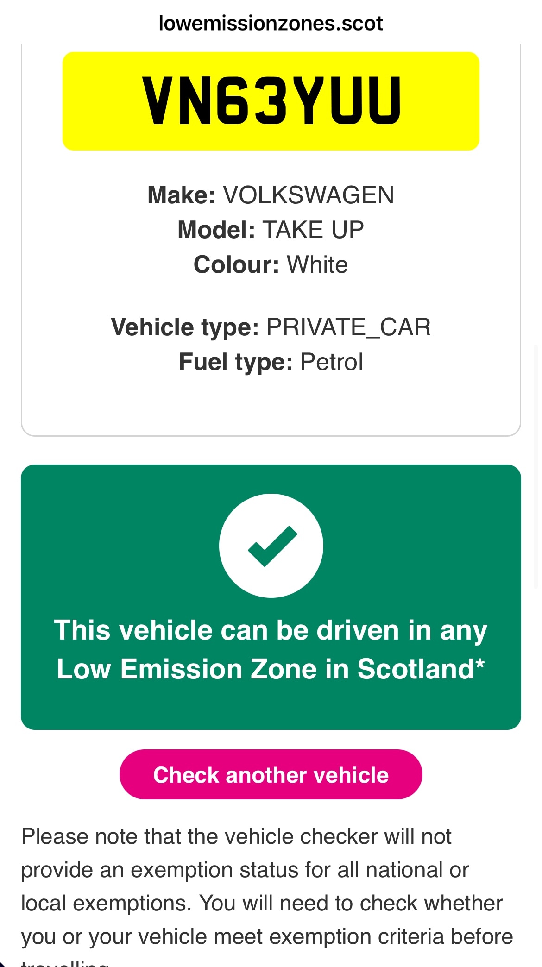Click "Low Emission Zone in Scotland" text
Screen dimensions: 542x967
point(265,669)
